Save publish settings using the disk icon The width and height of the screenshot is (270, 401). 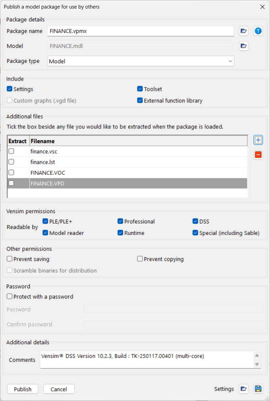[x=258, y=389]
